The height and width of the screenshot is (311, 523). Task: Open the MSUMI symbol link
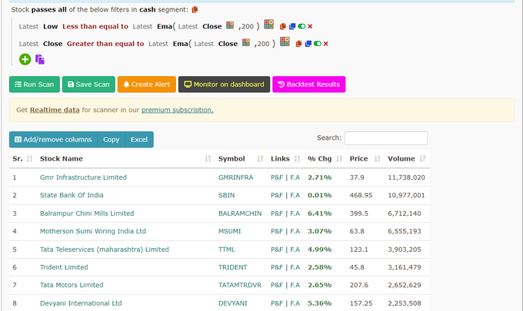(229, 231)
